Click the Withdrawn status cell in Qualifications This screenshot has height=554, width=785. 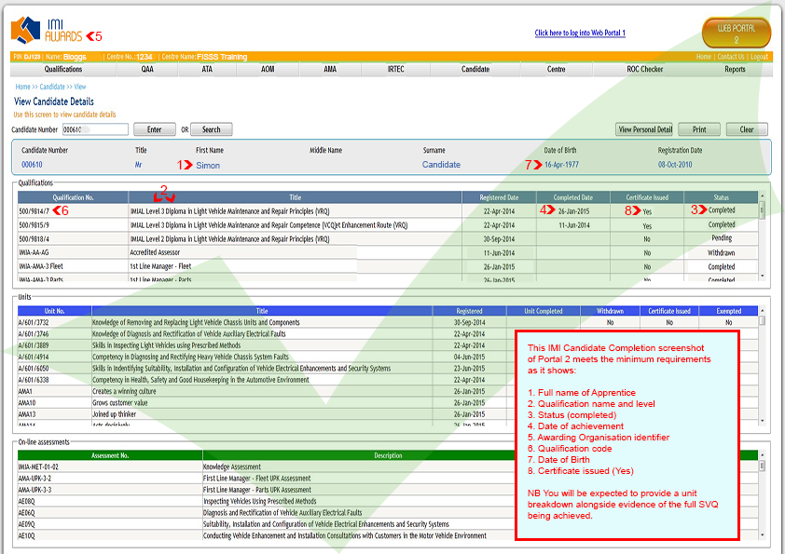[722, 253]
